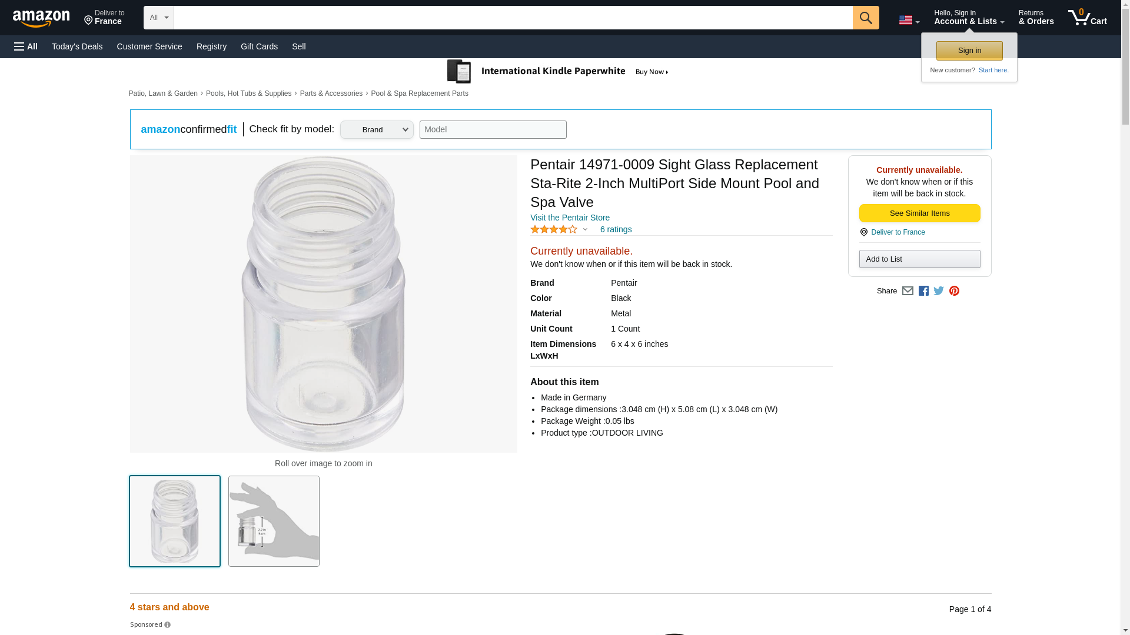Image resolution: width=1130 pixels, height=635 pixels.
Task: Open the shopping cart
Action: (1087, 18)
